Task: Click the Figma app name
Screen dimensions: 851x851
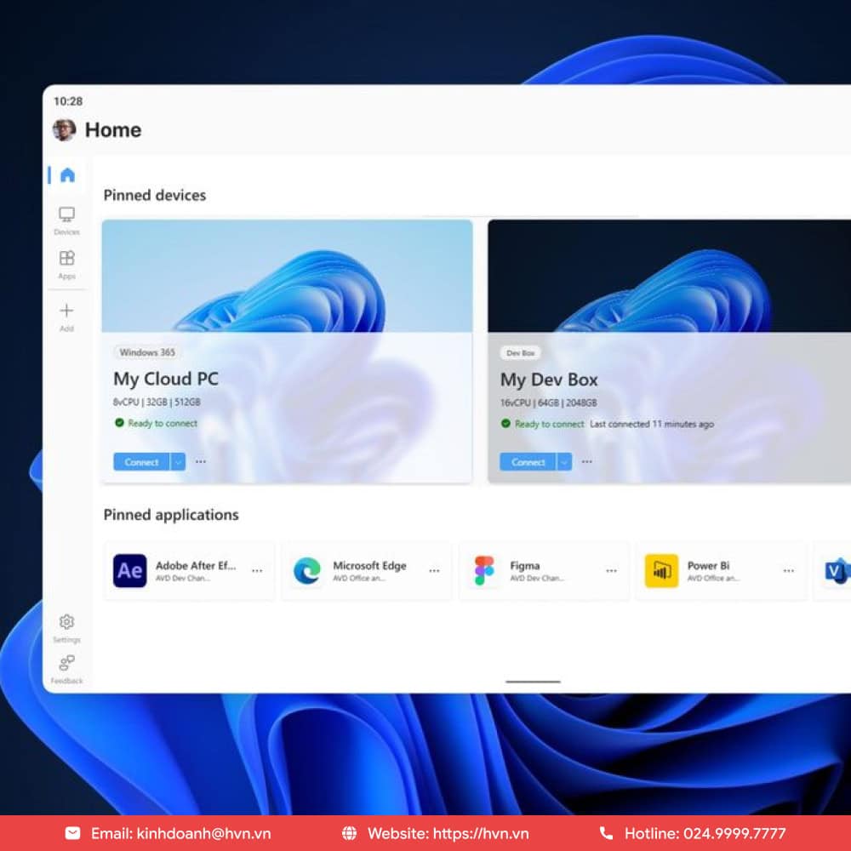Action: pos(525,566)
